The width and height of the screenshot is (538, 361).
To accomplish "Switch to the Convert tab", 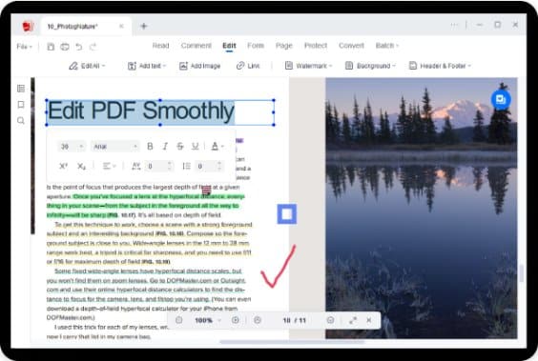I will pos(351,46).
